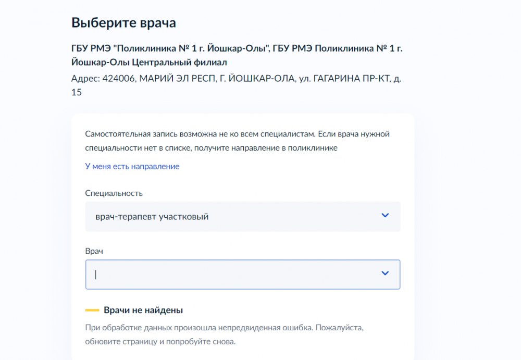Viewport: 521px width, 360px height.
Task: Click the yellow dash warning marker
Action: point(92,311)
